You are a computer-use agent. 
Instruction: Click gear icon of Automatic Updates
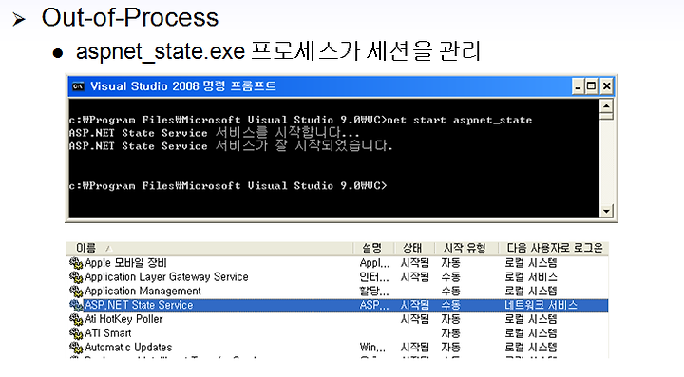(76, 348)
